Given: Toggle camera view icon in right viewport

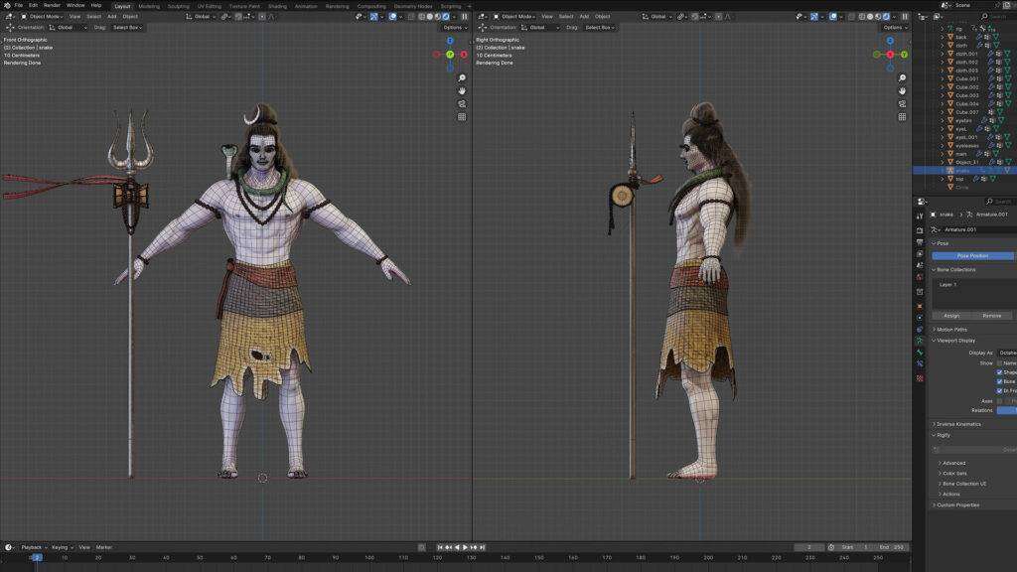Looking at the screenshot, I should pyautogui.click(x=902, y=103).
